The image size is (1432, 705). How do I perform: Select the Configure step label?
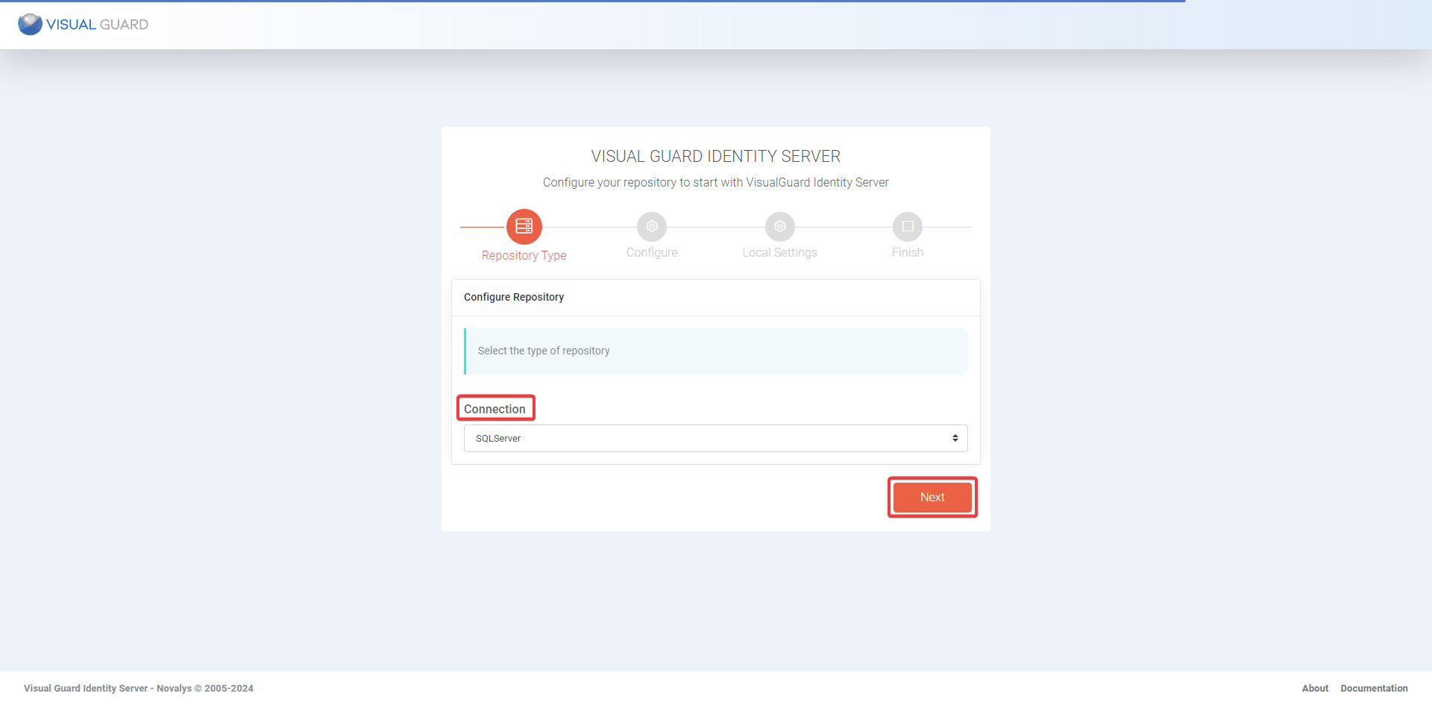(x=652, y=252)
